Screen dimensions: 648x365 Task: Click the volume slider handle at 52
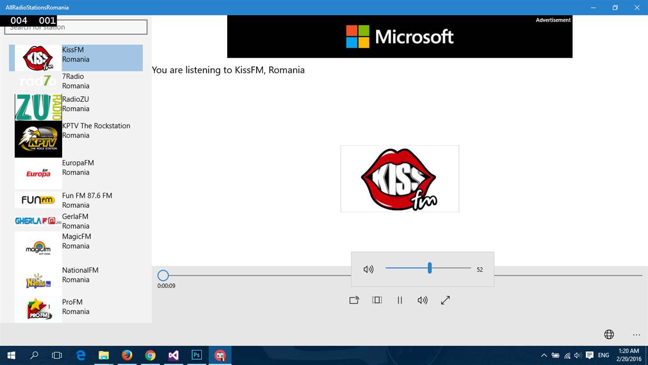[430, 268]
